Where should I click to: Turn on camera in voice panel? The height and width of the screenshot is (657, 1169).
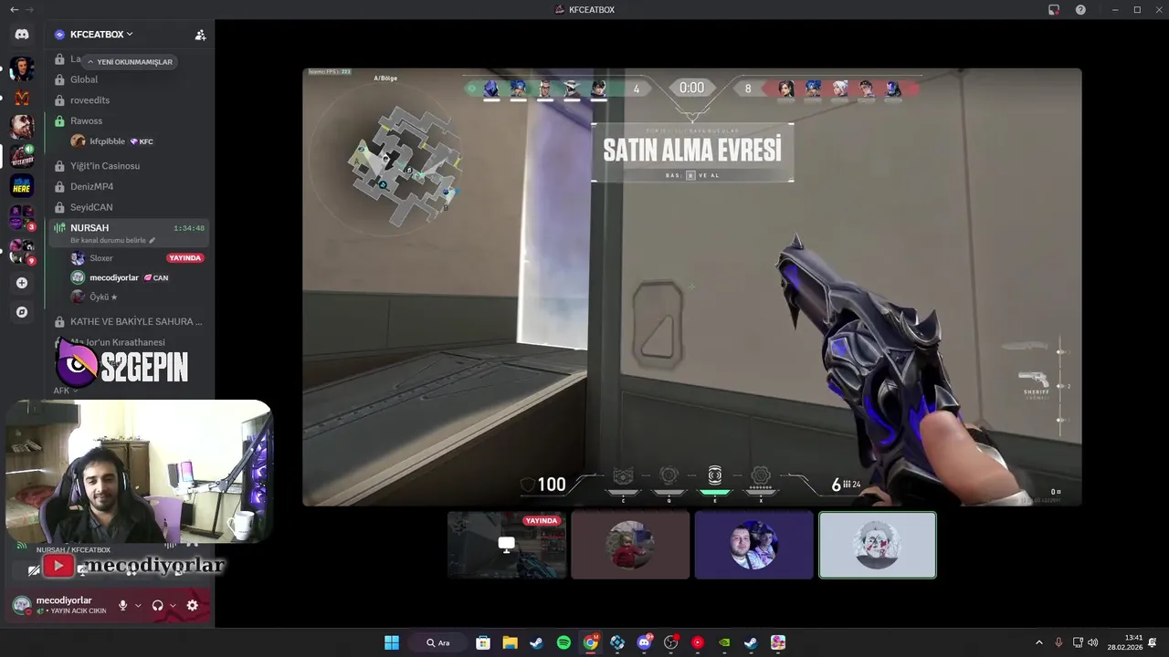(34, 569)
